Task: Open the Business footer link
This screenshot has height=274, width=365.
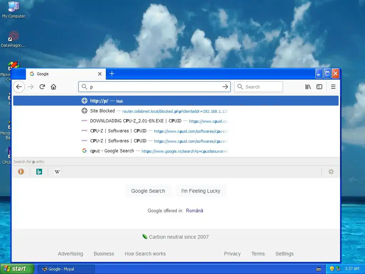Action: click(x=104, y=254)
